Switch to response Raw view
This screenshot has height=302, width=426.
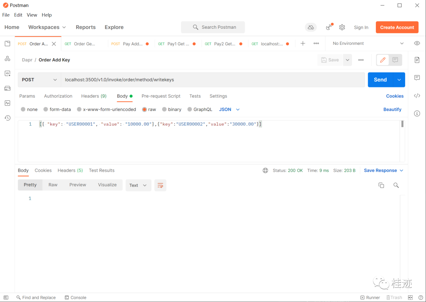tap(53, 185)
